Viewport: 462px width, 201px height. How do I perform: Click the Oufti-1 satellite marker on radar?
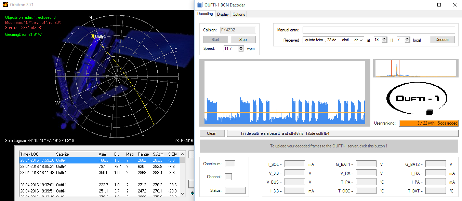point(92,36)
